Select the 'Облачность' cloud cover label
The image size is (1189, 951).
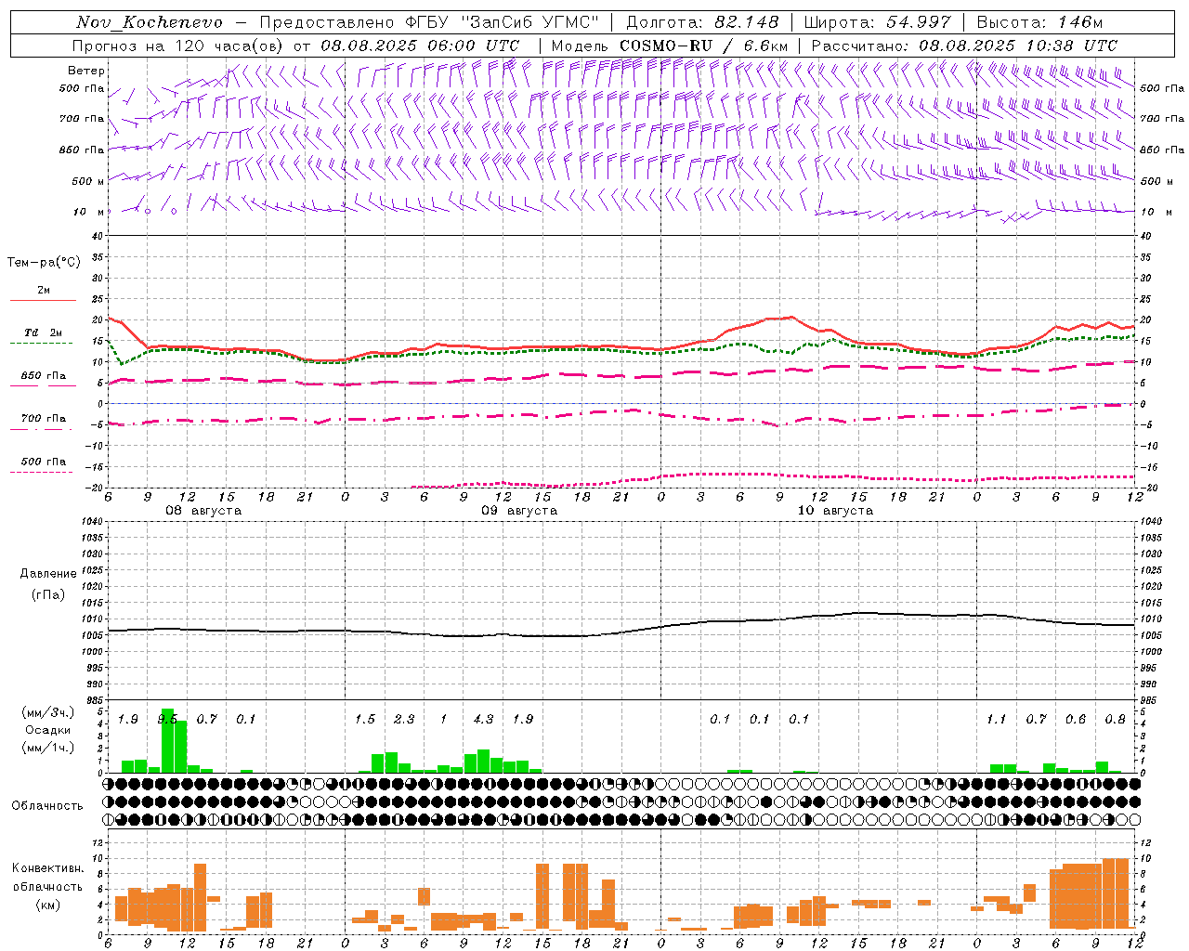pos(47,805)
